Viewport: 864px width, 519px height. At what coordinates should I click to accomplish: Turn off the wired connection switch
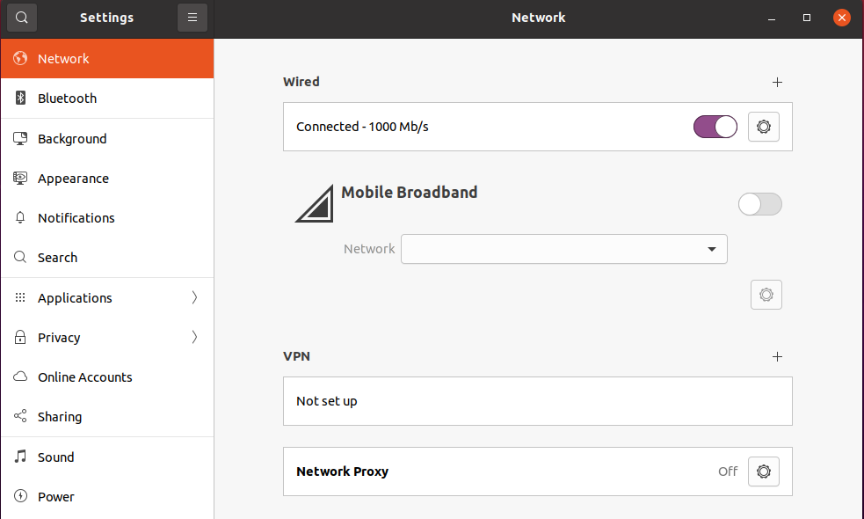coord(715,127)
